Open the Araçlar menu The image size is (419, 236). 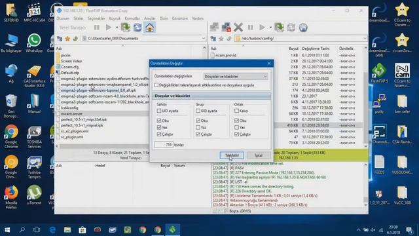[150, 18]
